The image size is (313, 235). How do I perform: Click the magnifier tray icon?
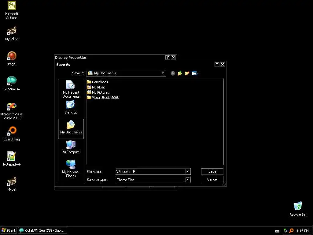(x=291, y=231)
